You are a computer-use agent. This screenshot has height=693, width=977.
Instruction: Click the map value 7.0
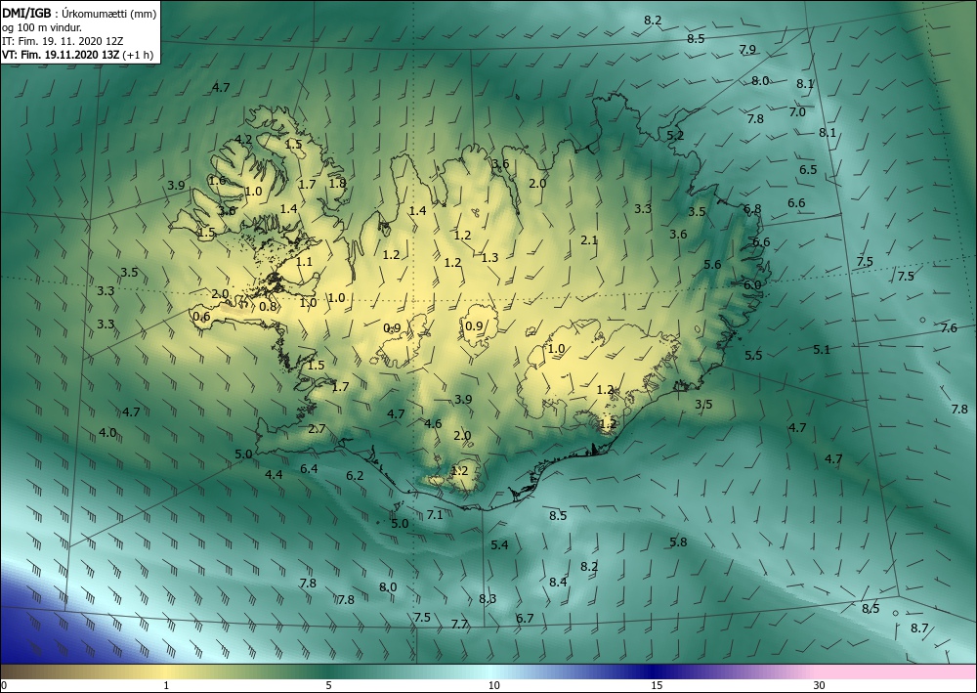click(797, 112)
